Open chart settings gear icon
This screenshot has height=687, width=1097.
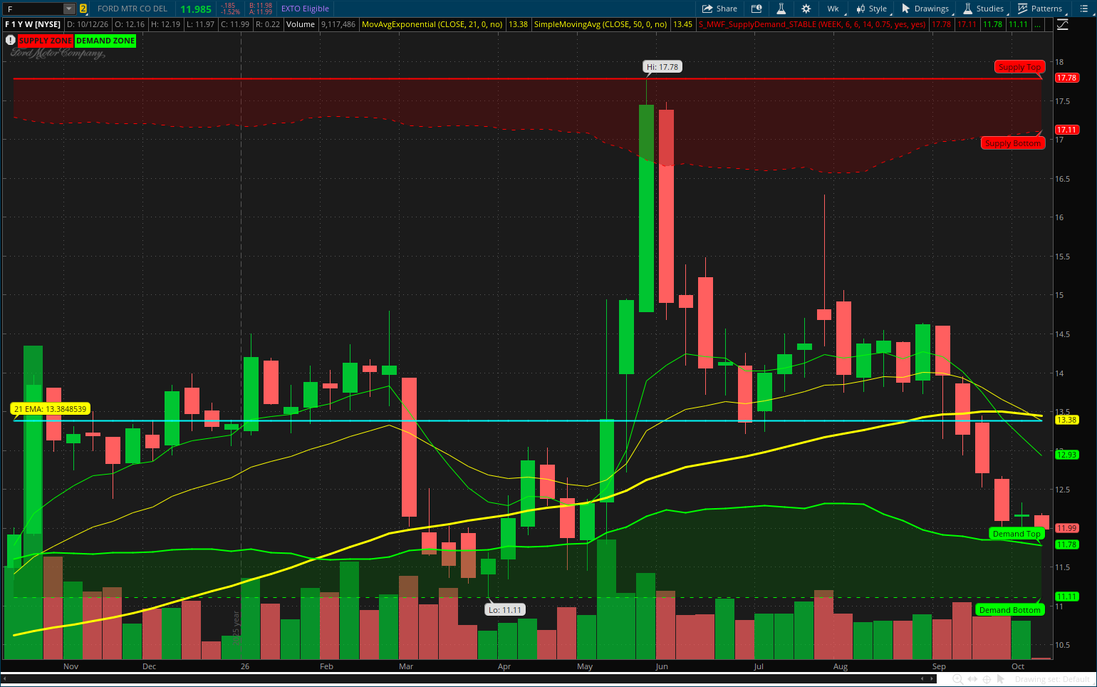pyautogui.click(x=806, y=9)
